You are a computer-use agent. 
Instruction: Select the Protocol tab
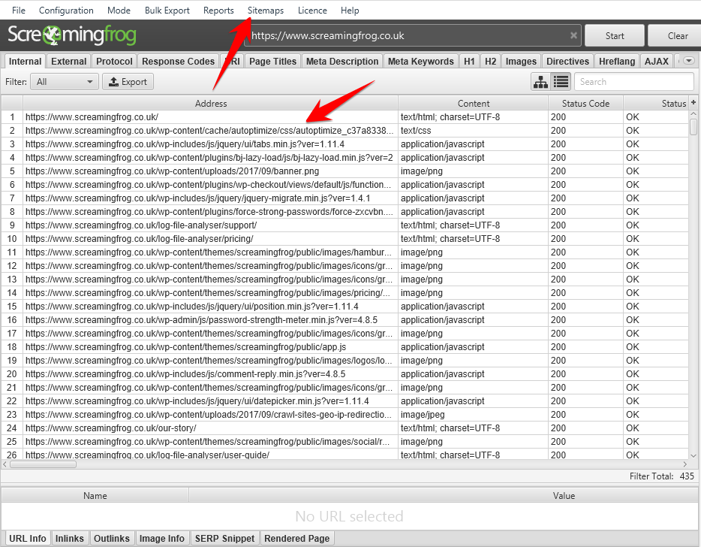pyautogui.click(x=114, y=62)
